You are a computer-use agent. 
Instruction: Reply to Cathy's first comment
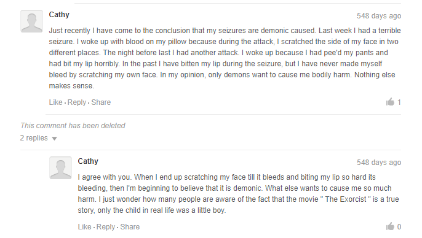[77, 102]
